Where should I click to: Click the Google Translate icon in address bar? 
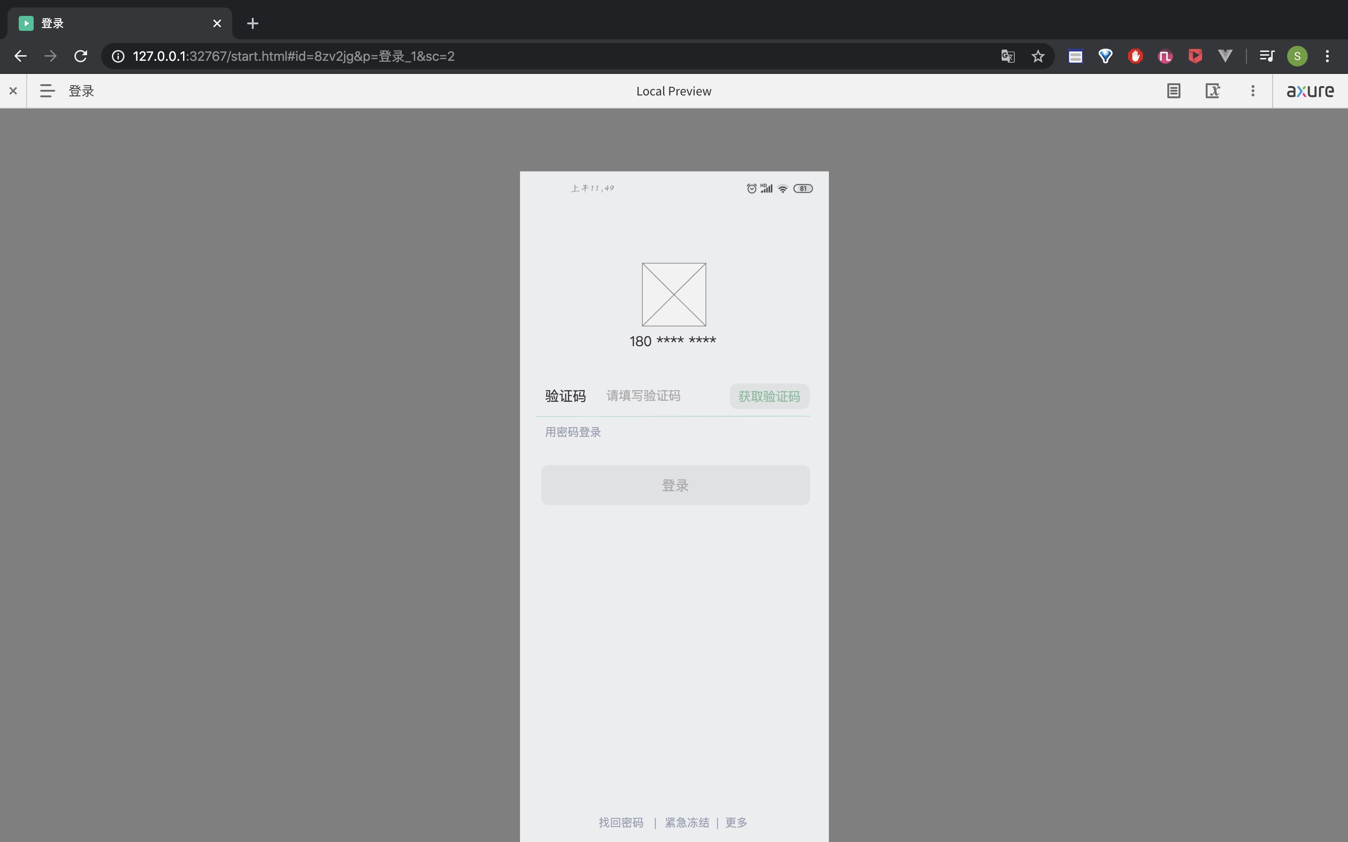pyautogui.click(x=1008, y=56)
